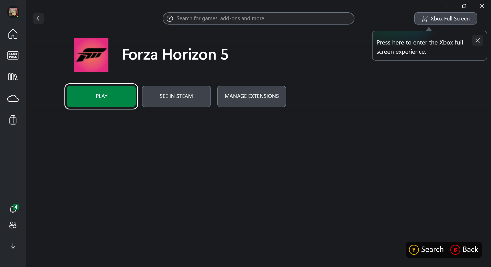Click the B Back hint button
The image size is (491, 267).
pos(464,250)
